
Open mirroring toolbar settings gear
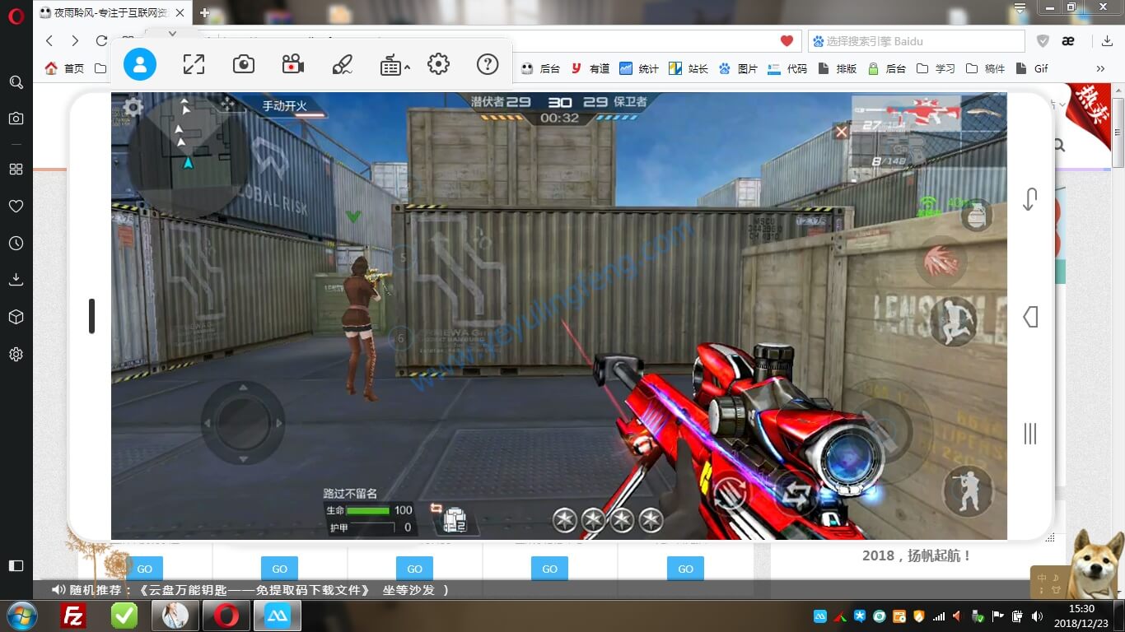click(x=439, y=64)
